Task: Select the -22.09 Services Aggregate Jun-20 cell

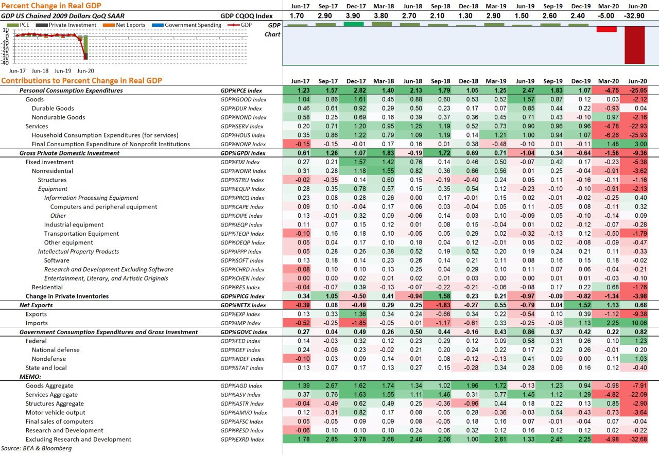Action: point(634,395)
